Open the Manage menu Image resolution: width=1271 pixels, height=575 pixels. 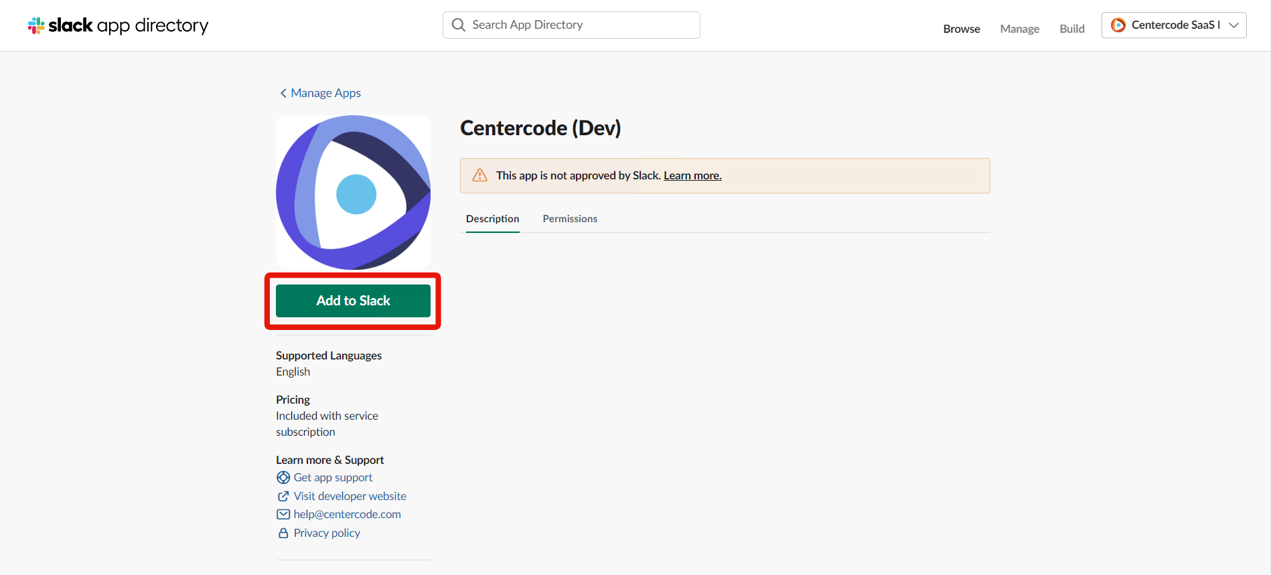pos(1020,29)
